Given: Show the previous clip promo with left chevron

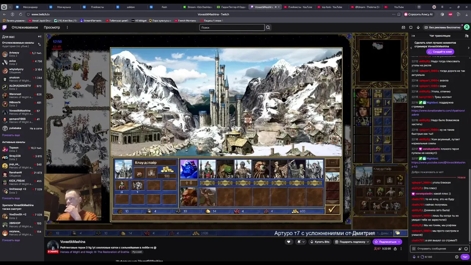Looking at the screenshot, I should pyautogui.click(x=411, y=48).
